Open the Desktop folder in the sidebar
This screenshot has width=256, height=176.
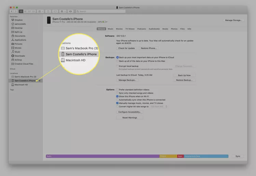point(17,28)
